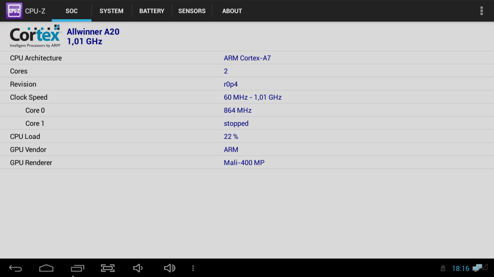Click the CPU-Z app logo icon

14,11
